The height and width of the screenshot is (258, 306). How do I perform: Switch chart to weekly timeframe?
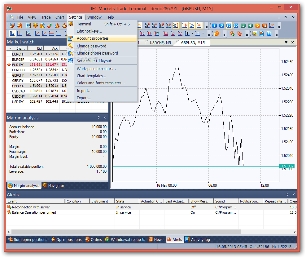click(x=264, y=26)
